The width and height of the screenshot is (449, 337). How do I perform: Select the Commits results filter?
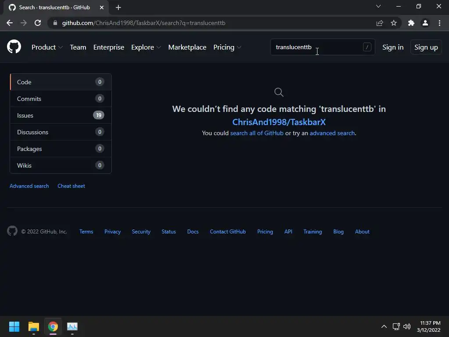tap(61, 99)
